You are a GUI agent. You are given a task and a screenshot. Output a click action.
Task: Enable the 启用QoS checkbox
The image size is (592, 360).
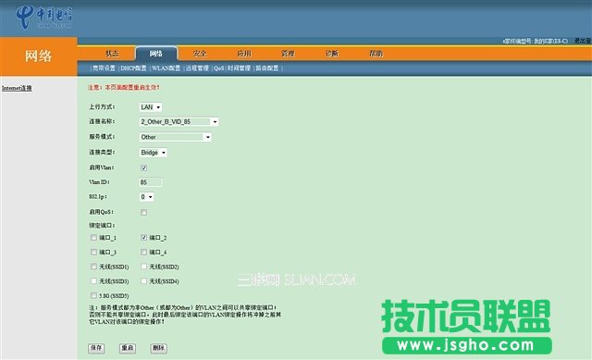144,212
